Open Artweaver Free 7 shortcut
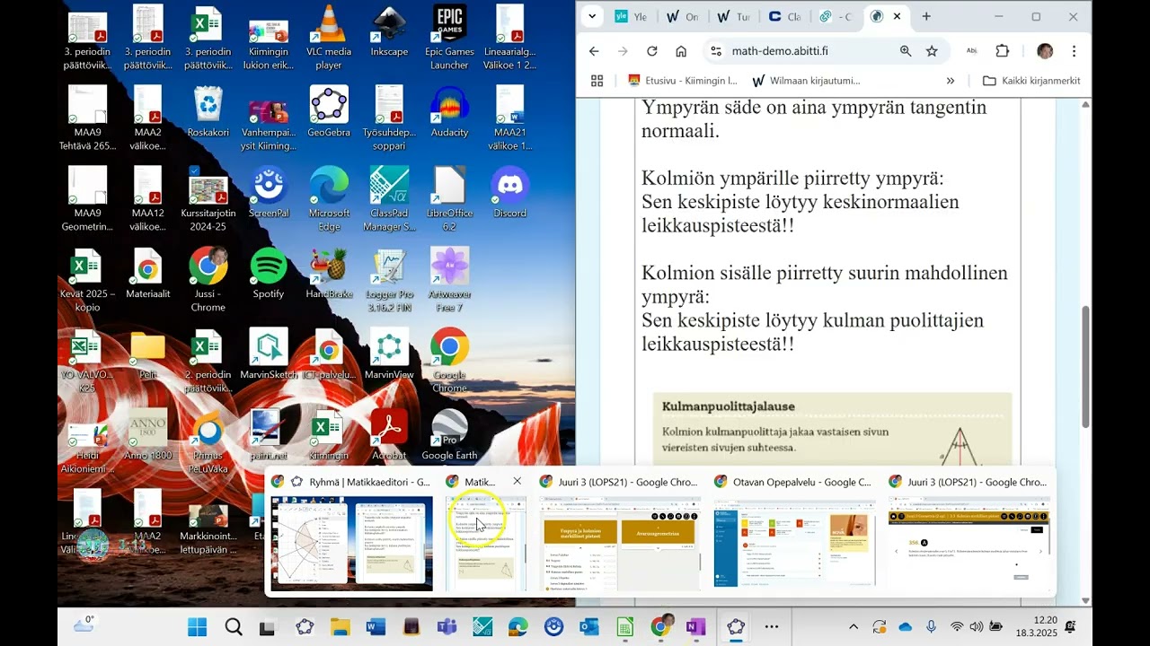The image size is (1150, 646). (449, 280)
